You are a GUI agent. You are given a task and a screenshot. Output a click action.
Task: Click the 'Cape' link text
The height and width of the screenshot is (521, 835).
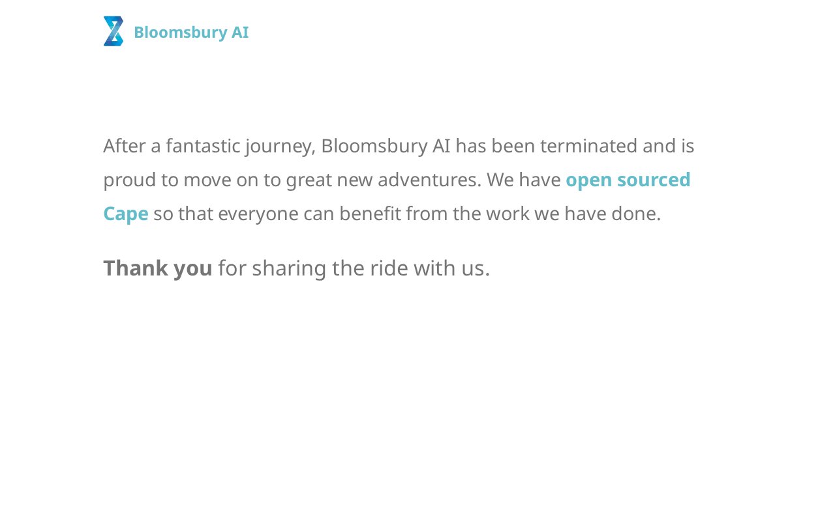(x=126, y=214)
